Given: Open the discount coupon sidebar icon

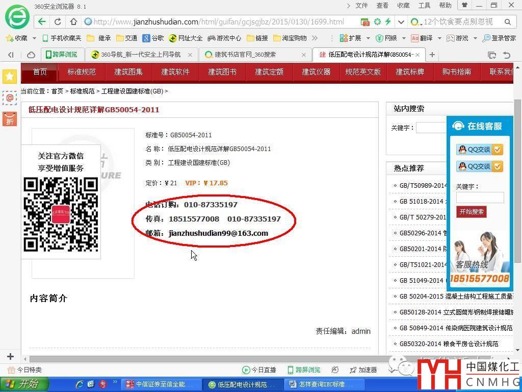Looking at the screenshot, I should [x=10, y=119].
